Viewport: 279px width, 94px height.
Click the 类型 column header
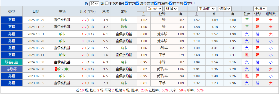pyautogui.click(x=12, y=12)
